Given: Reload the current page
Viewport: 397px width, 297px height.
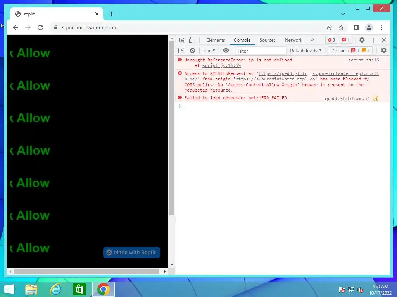Looking at the screenshot, I should pos(40,27).
